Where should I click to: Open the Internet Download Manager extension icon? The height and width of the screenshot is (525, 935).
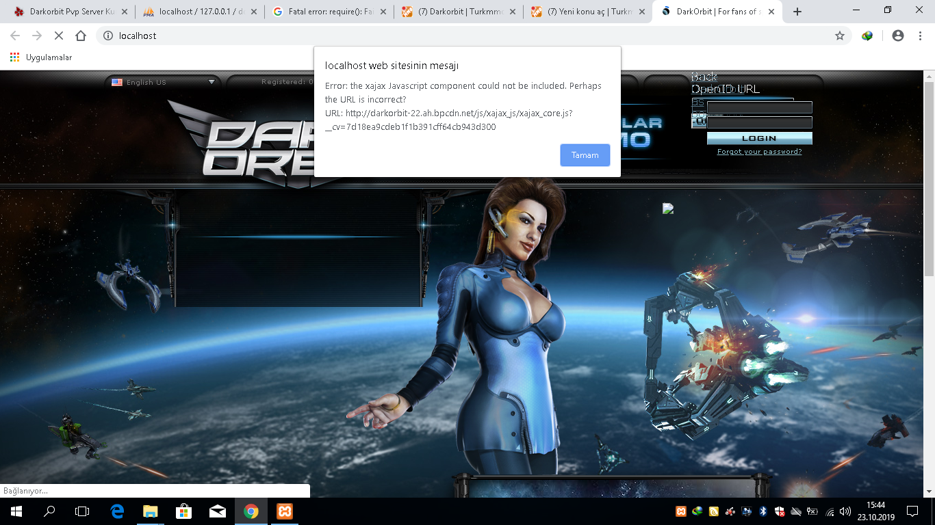867,36
